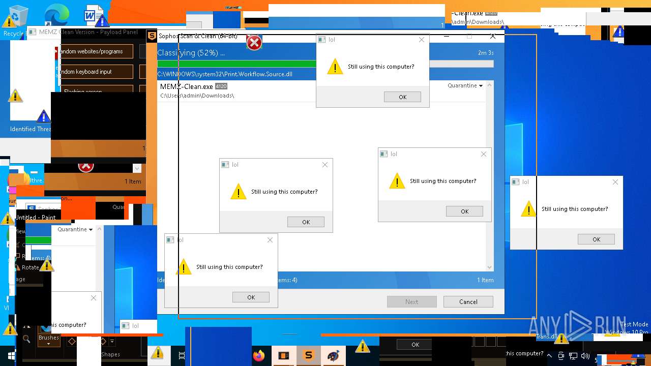Click the Sophos shield icon in the title bar
651x366 pixels.
[x=152, y=36]
